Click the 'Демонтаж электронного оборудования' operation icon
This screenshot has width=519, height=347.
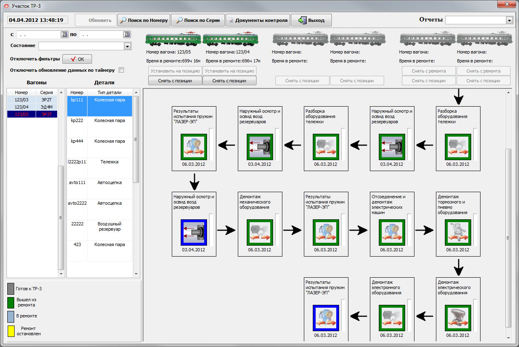pos(392,318)
